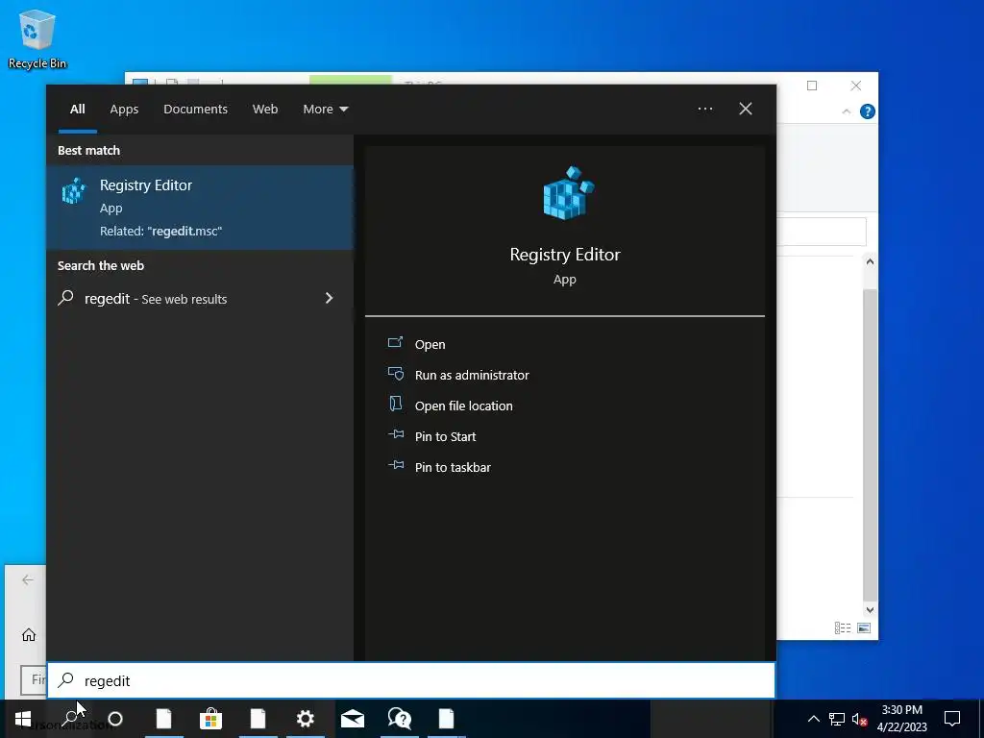Switch Explorer to large thumbnails view icon
This screenshot has width=984, height=738.
click(x=864, y=627)
